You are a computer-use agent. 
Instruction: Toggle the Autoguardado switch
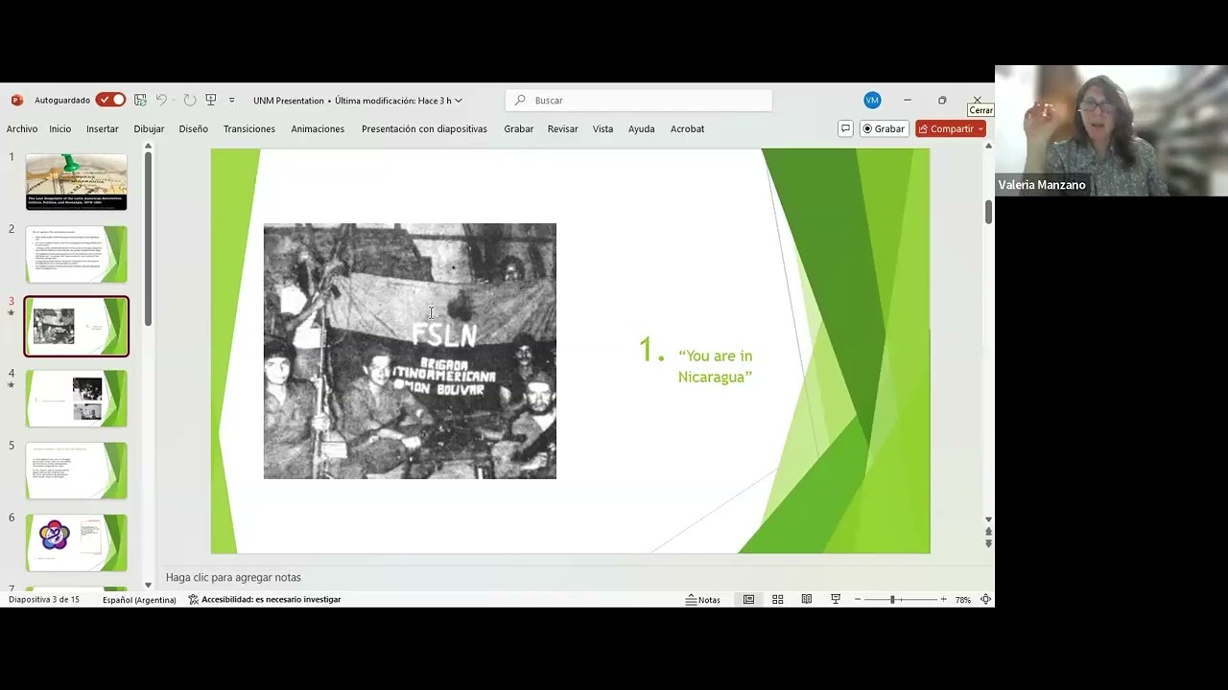click(110, 100)
